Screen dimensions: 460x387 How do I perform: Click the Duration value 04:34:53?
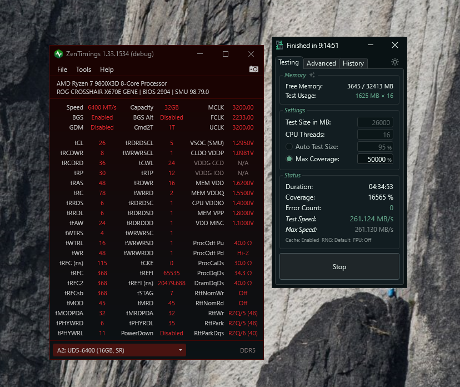pos(381,187)
